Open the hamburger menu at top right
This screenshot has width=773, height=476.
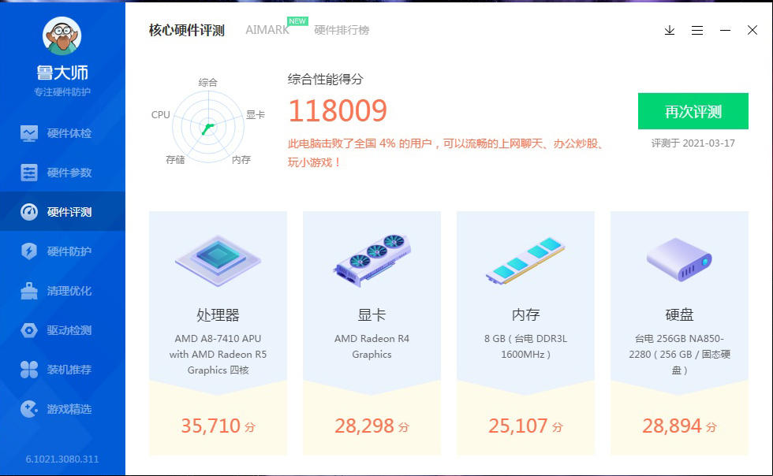coord(696,30)
